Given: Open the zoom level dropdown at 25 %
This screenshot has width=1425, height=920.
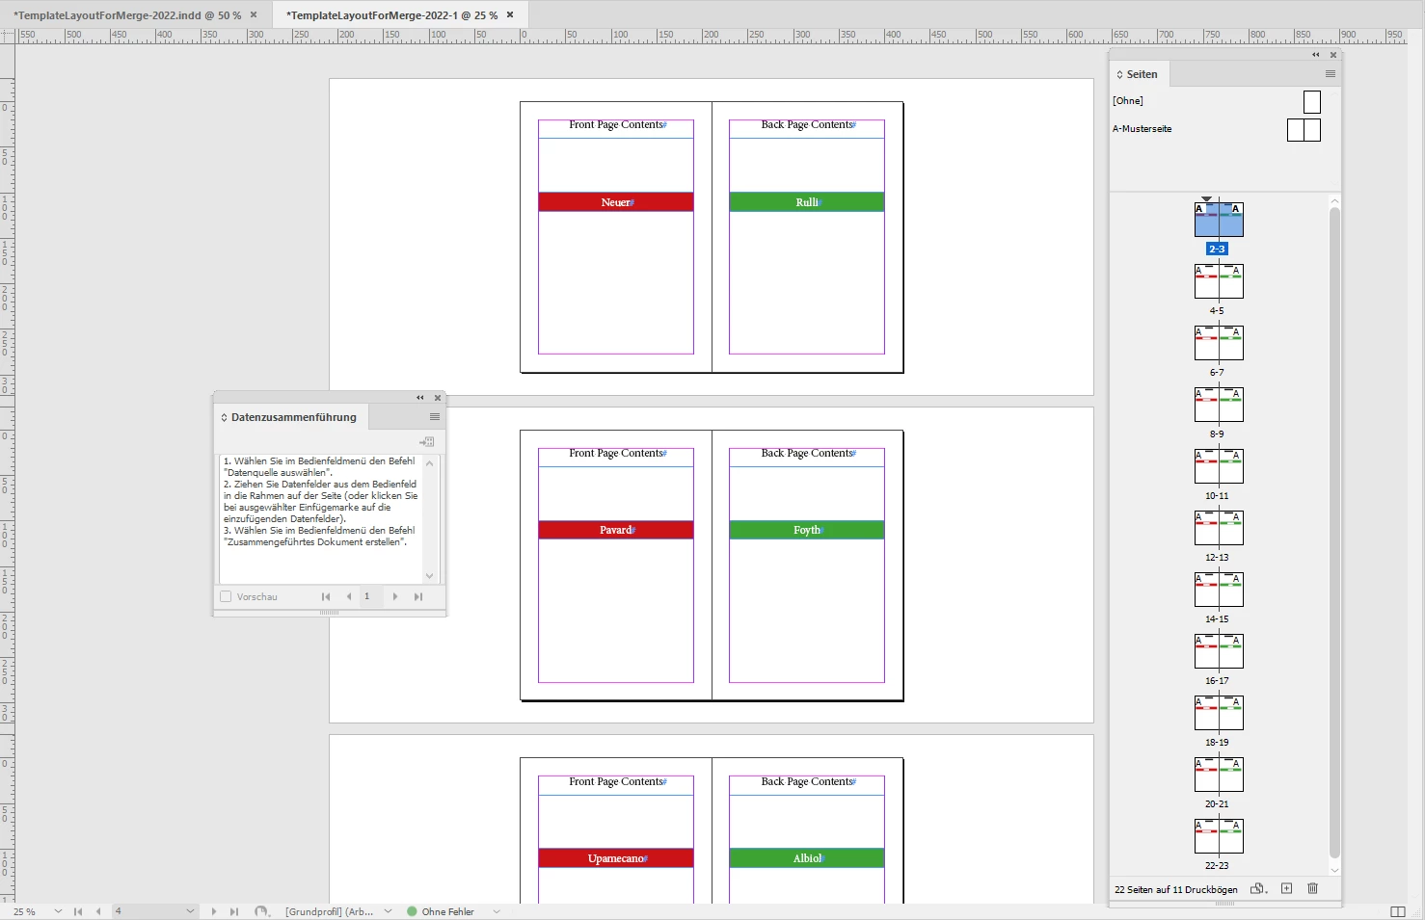Looking at the screenshot, I should pyautogui.click(x=58, y=911).
